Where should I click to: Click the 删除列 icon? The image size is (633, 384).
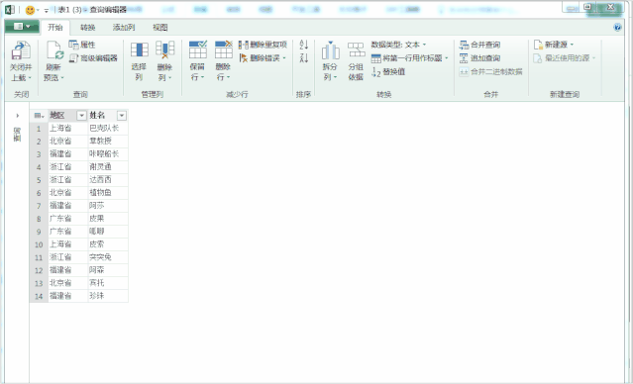[164, 50]
